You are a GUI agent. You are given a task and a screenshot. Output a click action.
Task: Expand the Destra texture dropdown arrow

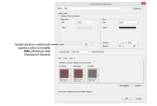98,75
